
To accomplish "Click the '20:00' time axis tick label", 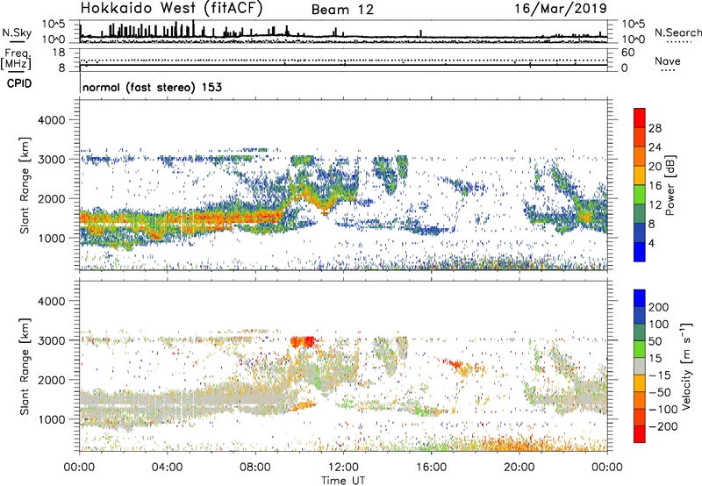I will tap(519, 468).
